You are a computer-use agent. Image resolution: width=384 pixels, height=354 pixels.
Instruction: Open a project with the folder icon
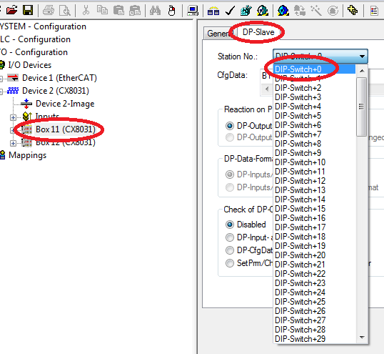tap(11, 11)
